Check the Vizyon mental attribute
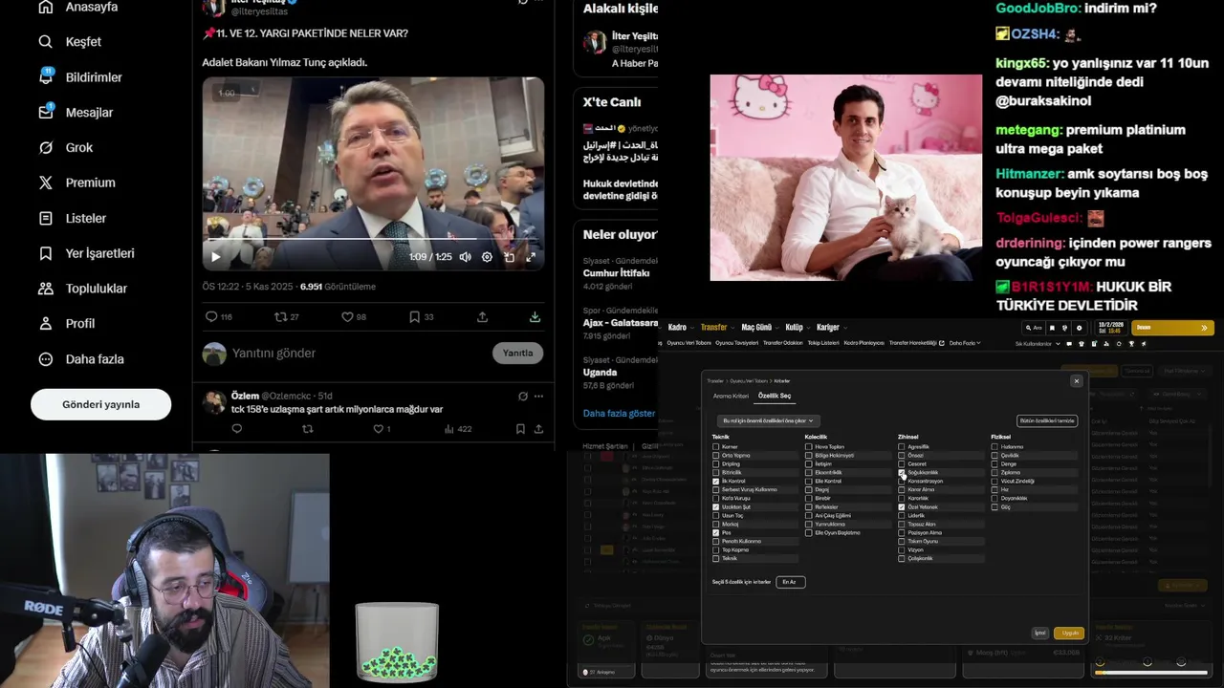Viewport: 1224px width, 688px height. [x=901, y=550]
